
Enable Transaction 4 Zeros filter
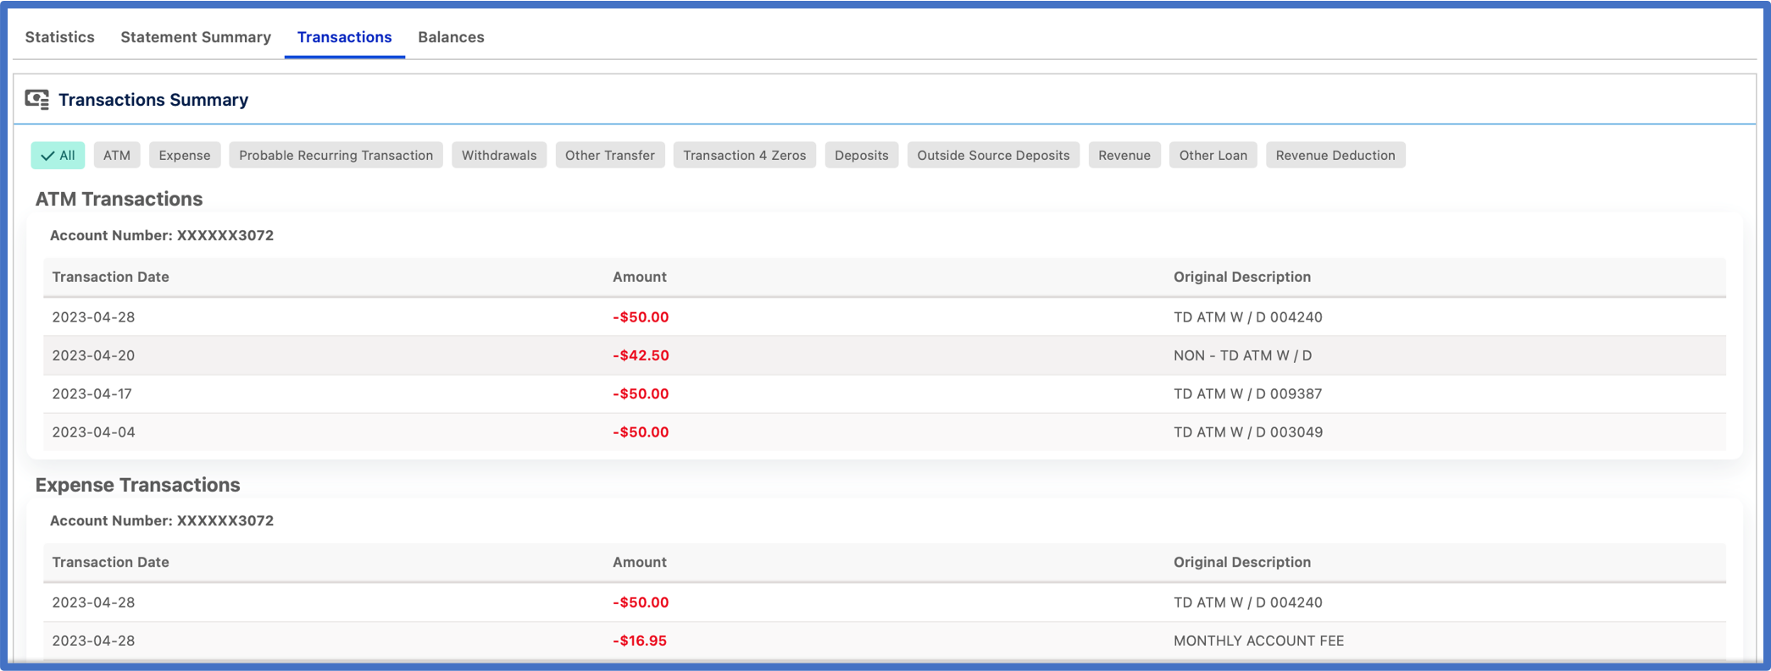point(745,155)
